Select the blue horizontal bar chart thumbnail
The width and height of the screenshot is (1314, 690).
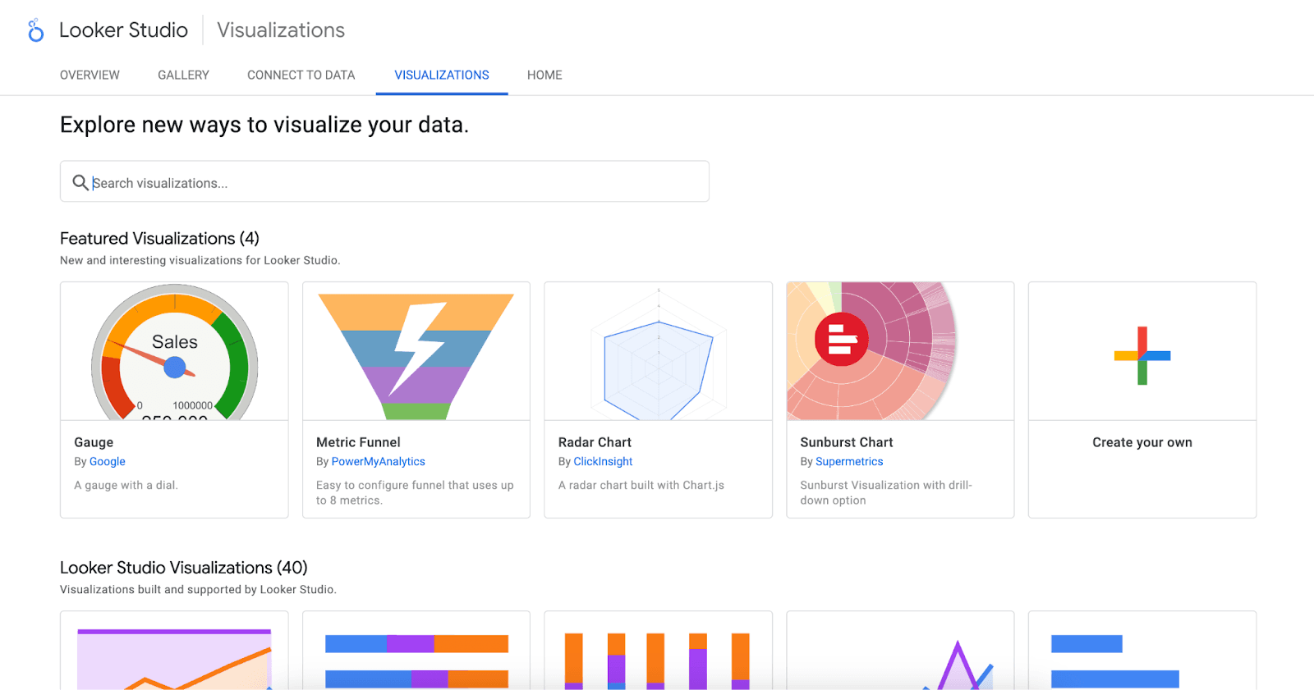pos(1142,656)
